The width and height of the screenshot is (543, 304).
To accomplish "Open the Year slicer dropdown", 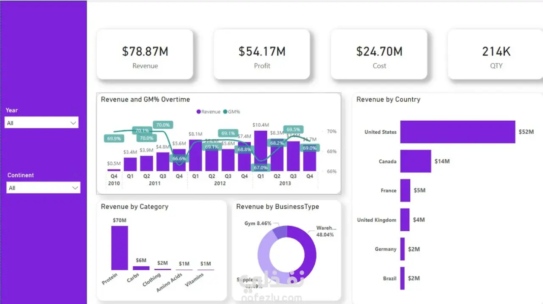I will coord(42,123).
